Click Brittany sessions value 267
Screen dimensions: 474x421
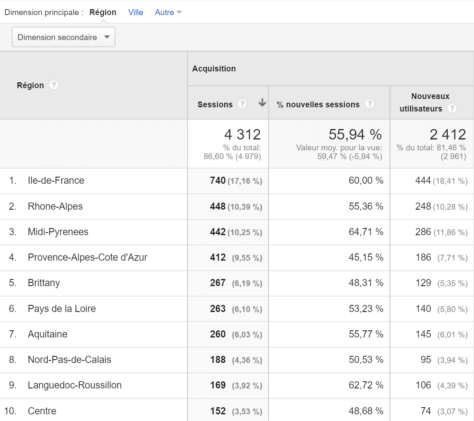pos(218,283)
